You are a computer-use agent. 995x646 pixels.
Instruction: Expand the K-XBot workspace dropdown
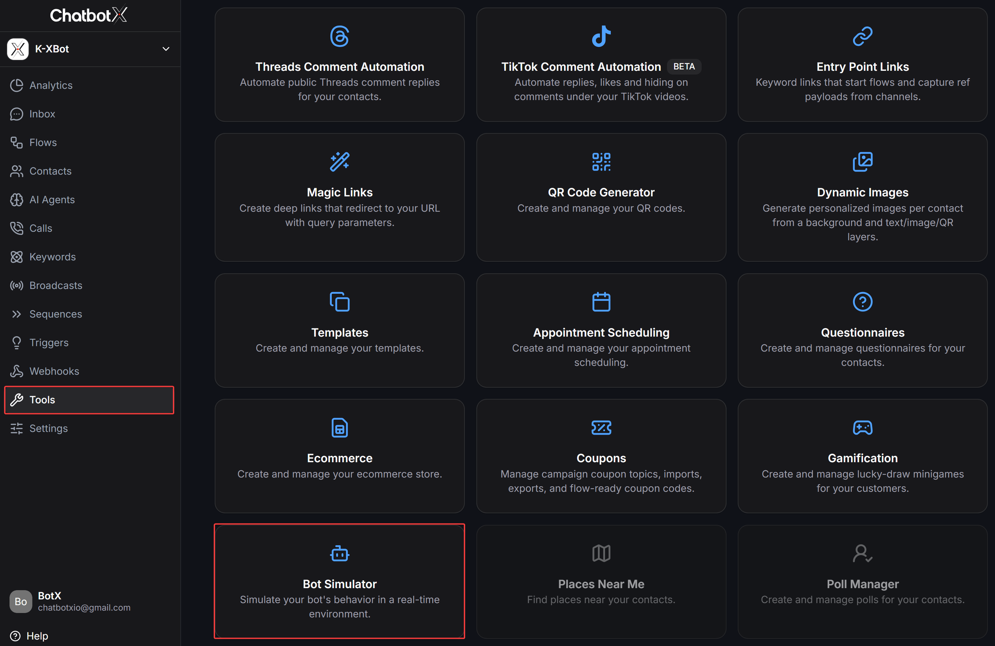(166, 49)
